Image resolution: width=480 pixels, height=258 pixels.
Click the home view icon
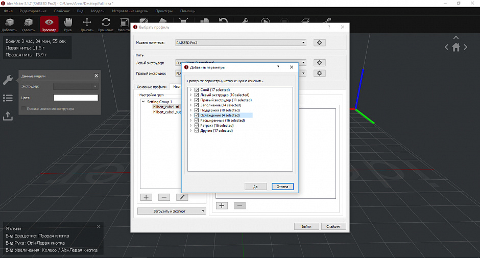[456, 48]
